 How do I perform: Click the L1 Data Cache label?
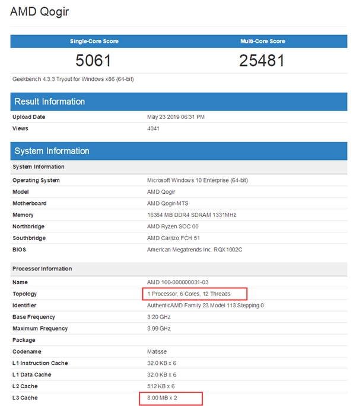click(32, 374)
